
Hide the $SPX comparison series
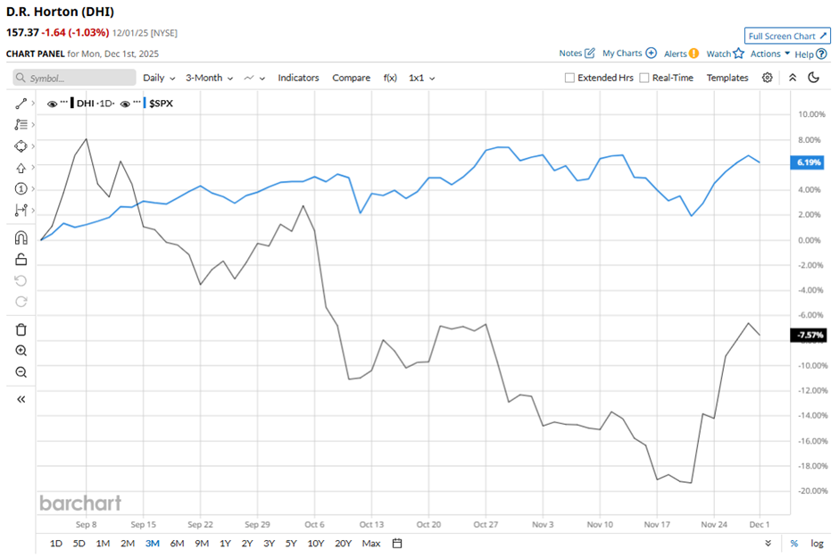pyautogui.click(x=125, y=104)
